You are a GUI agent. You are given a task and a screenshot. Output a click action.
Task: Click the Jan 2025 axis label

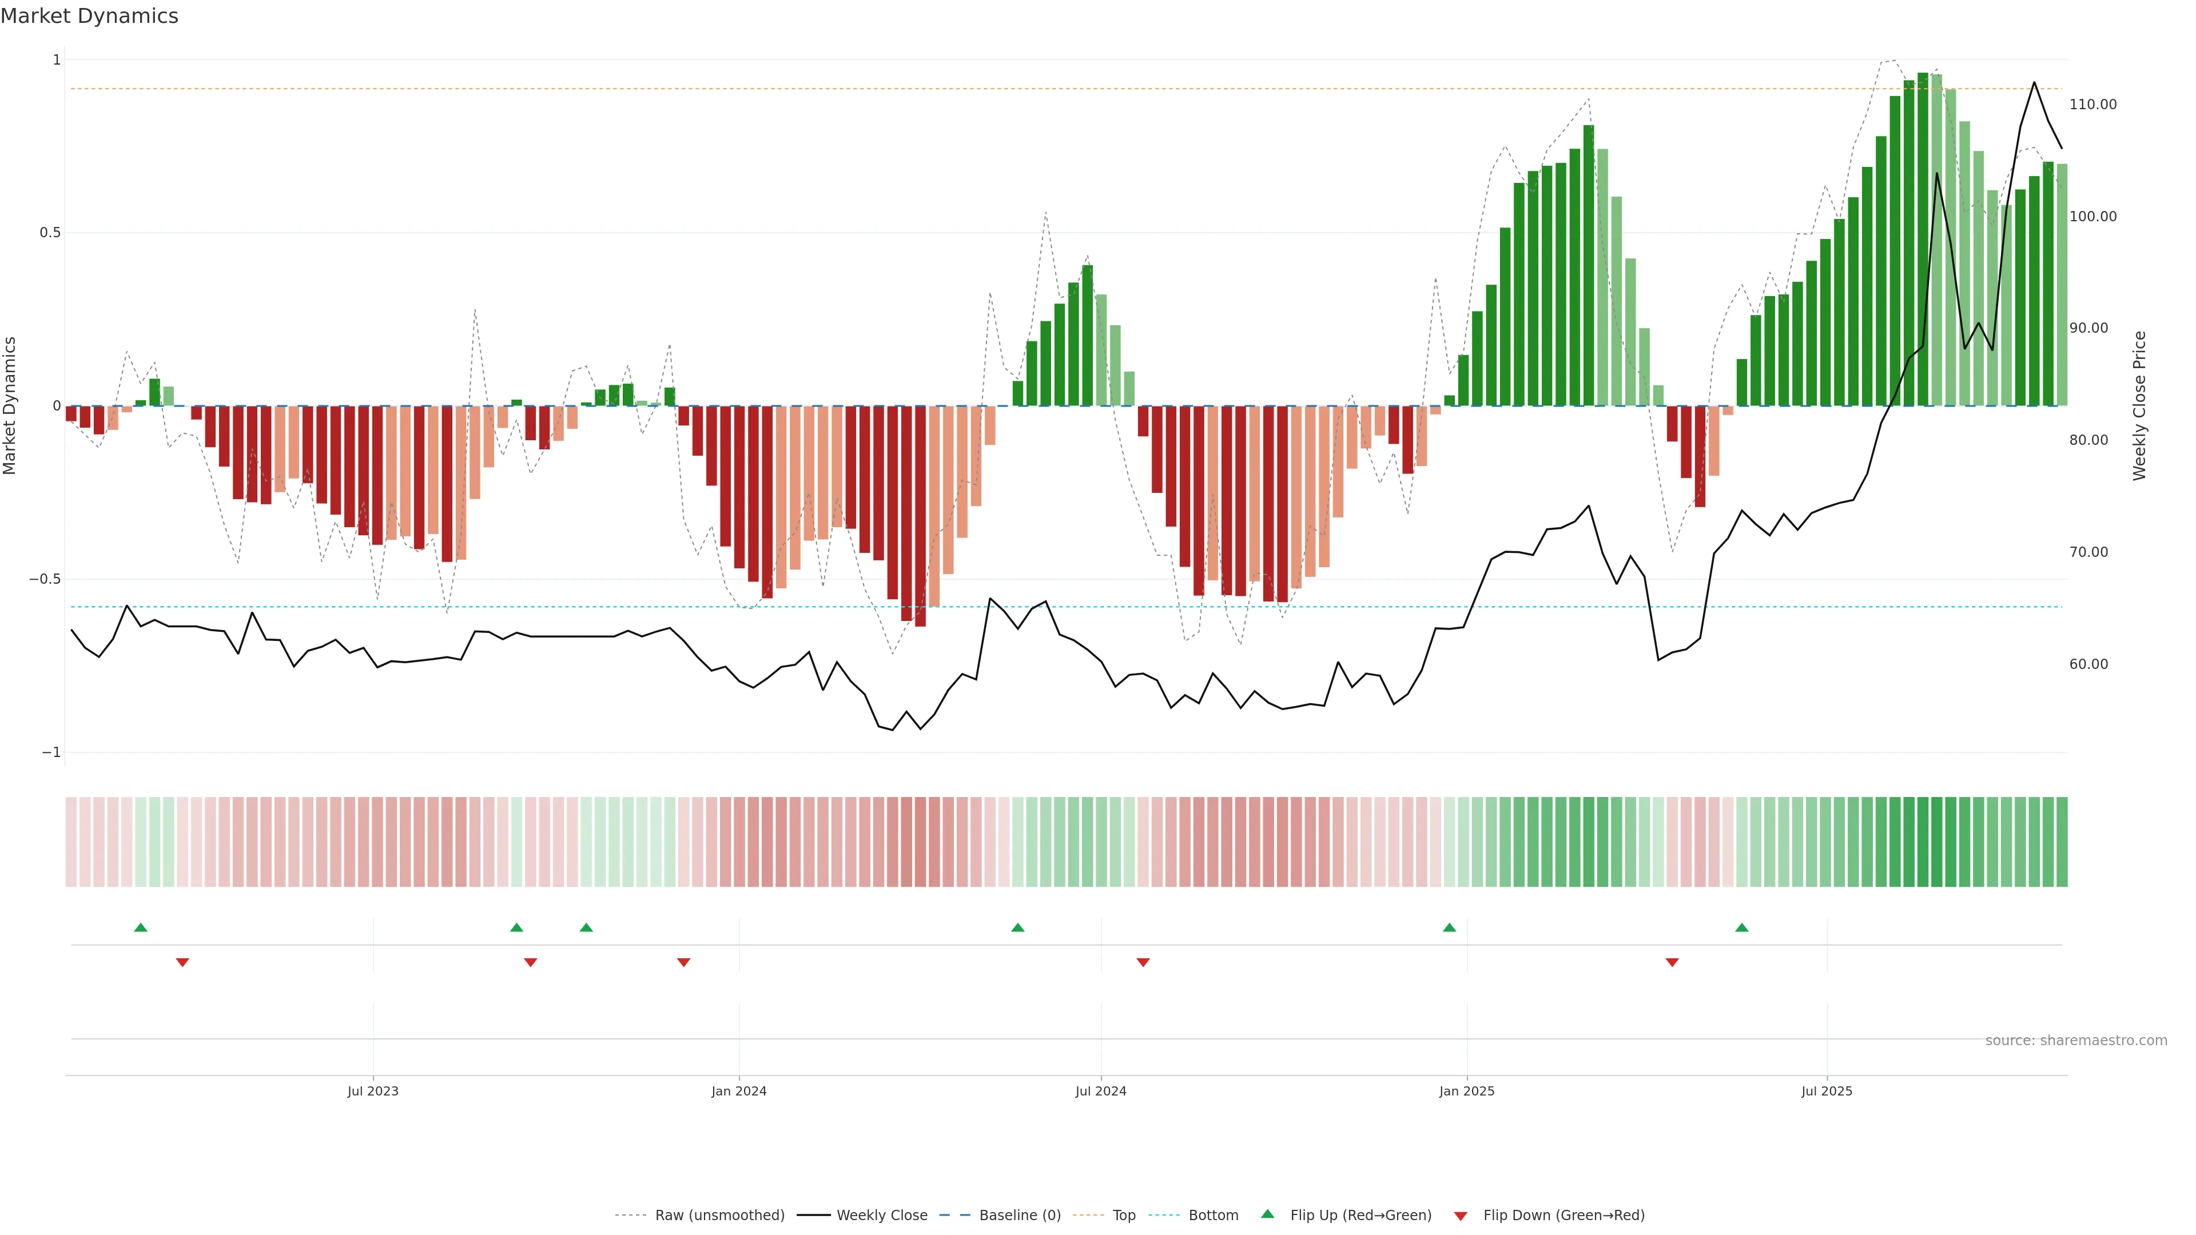1466,1091
